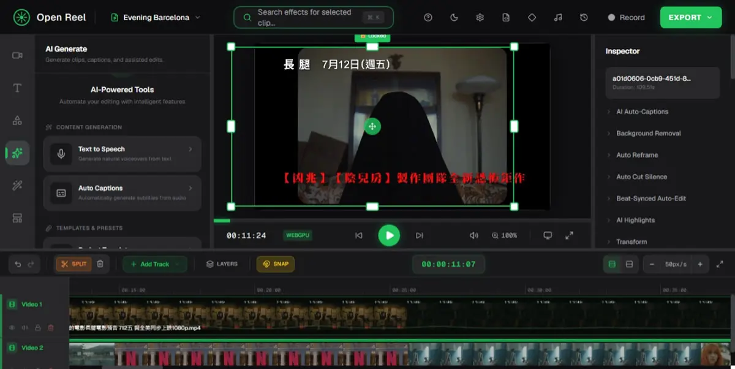The height and width of the screenshot is (369, 735).
Task: Open the Shapes panel icon in sidebar
Action: tap(17, 120)
